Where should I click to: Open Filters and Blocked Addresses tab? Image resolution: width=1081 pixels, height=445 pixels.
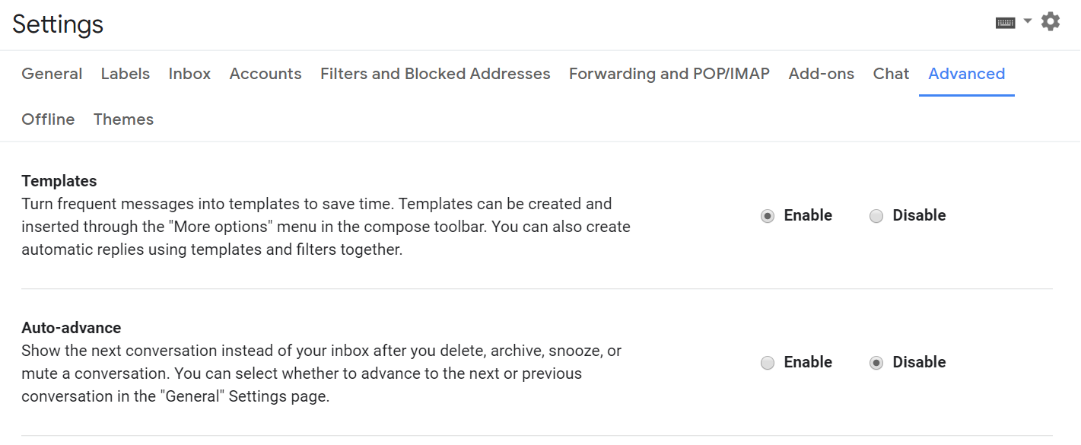click(435, 74)
